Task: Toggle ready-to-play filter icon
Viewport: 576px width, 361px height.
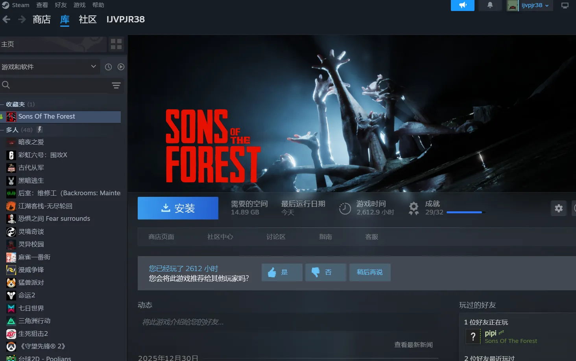Action: [121, 67]
